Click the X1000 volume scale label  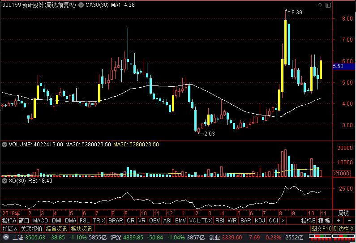tap(343, 173)
